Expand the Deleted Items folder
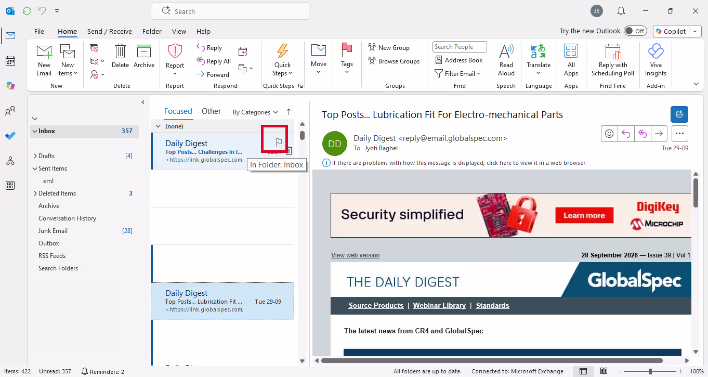This screenshot has width=708, height=377. click(35, 193)
